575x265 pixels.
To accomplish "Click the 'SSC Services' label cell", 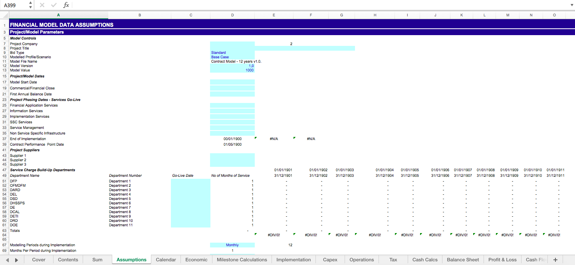I will (21, 122).
